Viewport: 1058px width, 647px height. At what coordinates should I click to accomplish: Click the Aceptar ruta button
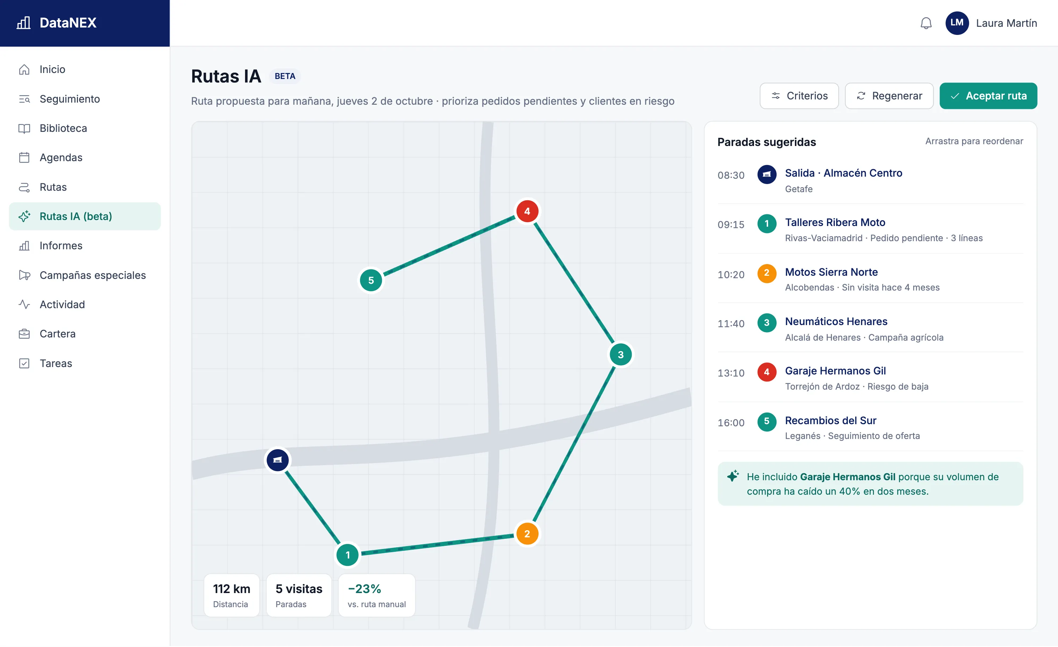tap(988, 96)
